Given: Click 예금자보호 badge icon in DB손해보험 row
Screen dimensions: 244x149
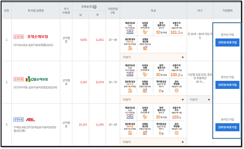Looking at the screenshot, I should (130, 74).
